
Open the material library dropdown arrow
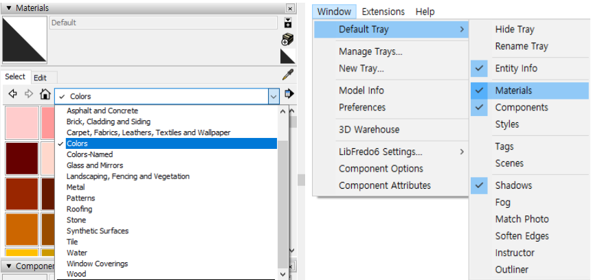(274, 96)
